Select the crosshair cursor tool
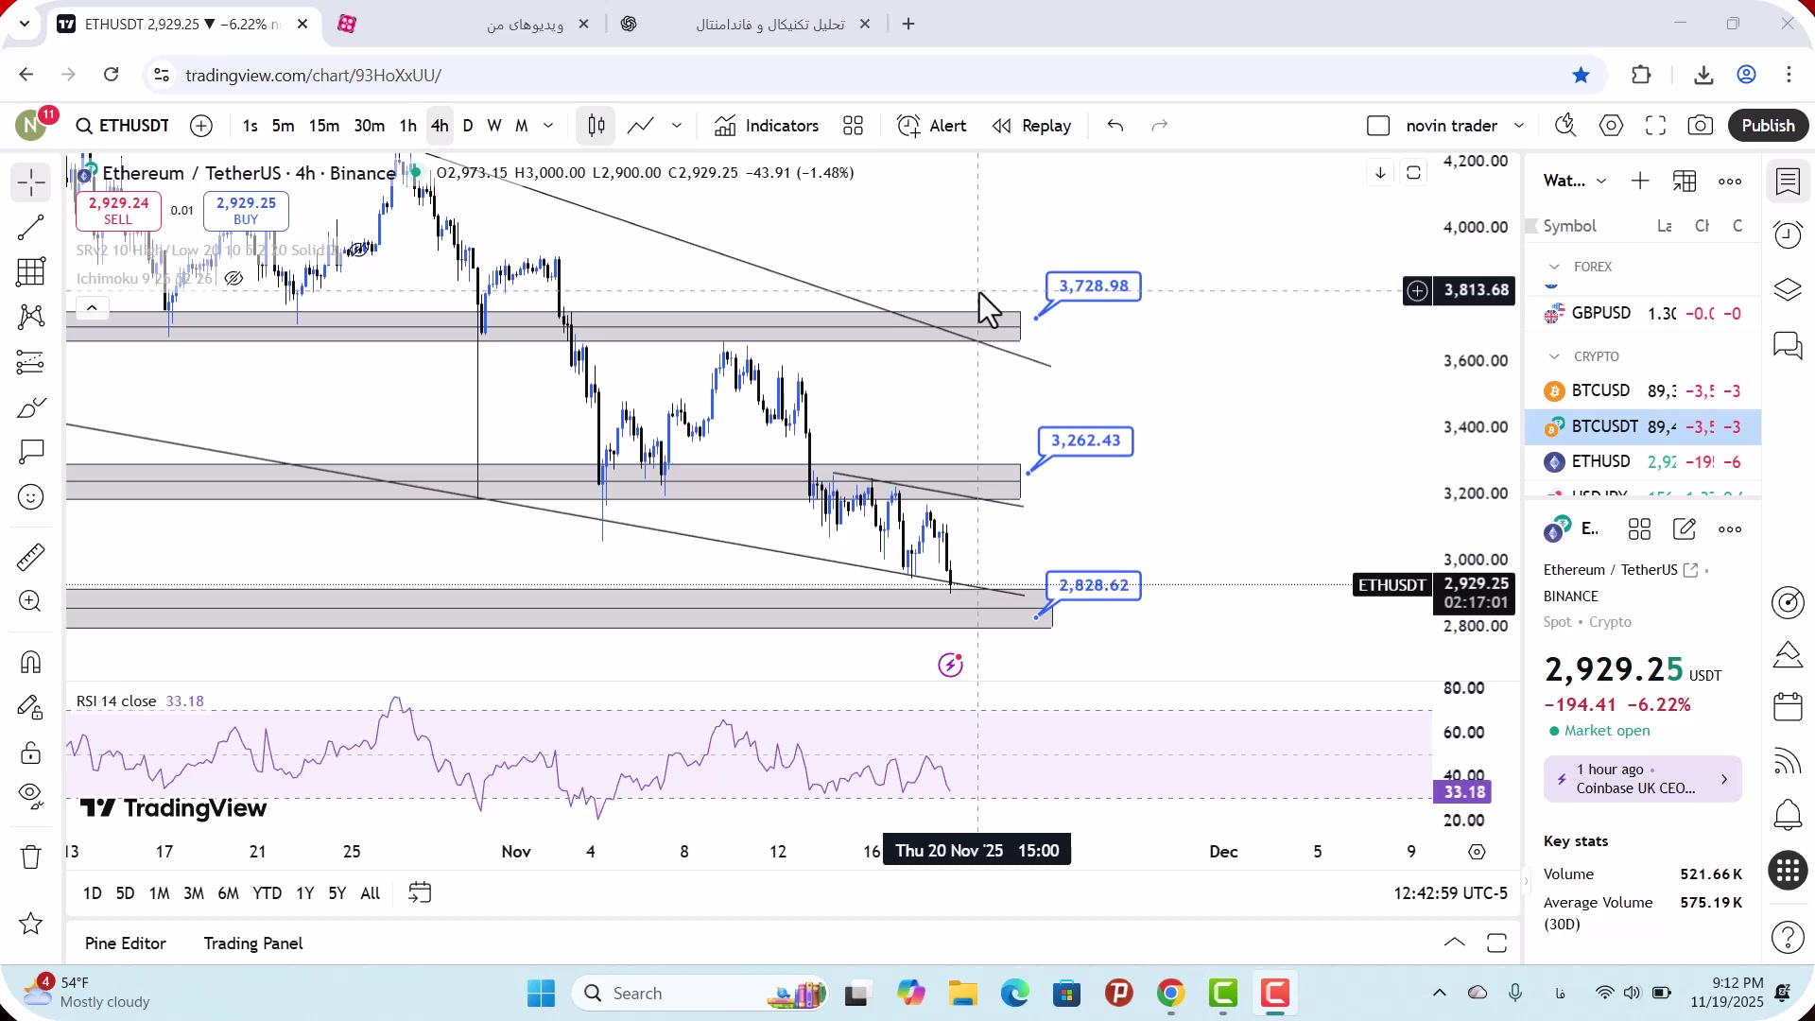 pos(30,182)
